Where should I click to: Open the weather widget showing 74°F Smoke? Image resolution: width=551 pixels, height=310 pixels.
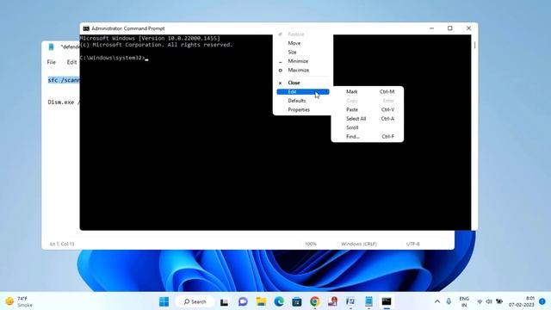(19, 301)
